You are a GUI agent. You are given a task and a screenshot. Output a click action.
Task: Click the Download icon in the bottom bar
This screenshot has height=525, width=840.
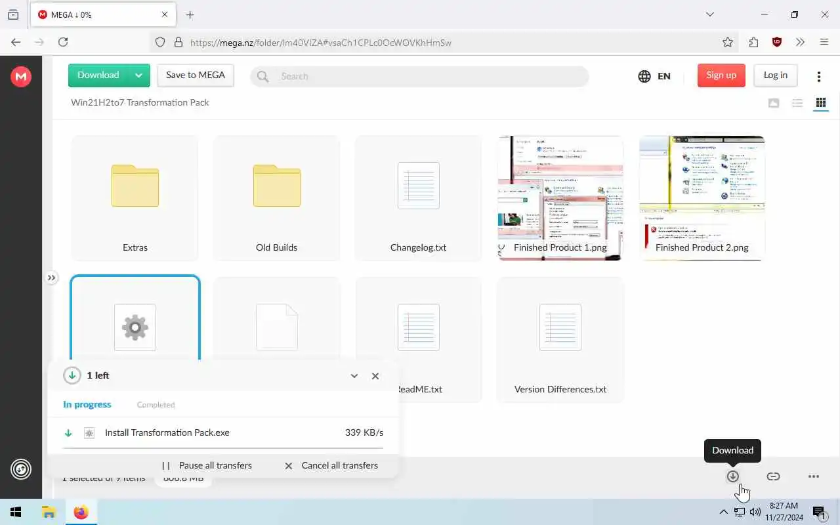(733, 476)
